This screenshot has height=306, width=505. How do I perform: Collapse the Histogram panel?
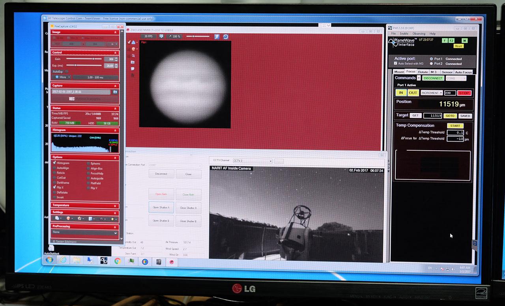tap(116, 130)
